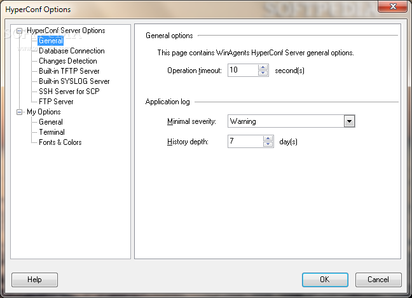
Task: Click the Help button
Action: 34,280
